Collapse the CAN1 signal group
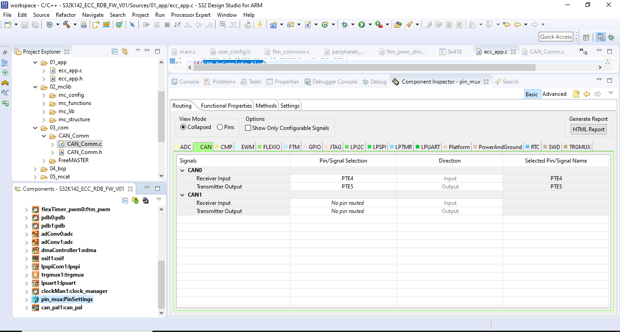 point(182,195)
